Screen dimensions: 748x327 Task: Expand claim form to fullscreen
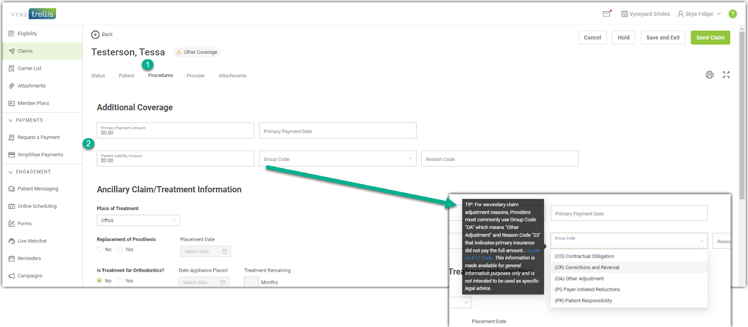click(x=726, y=75)
